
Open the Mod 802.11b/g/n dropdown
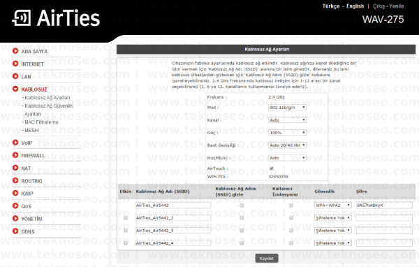click(287, 107)
